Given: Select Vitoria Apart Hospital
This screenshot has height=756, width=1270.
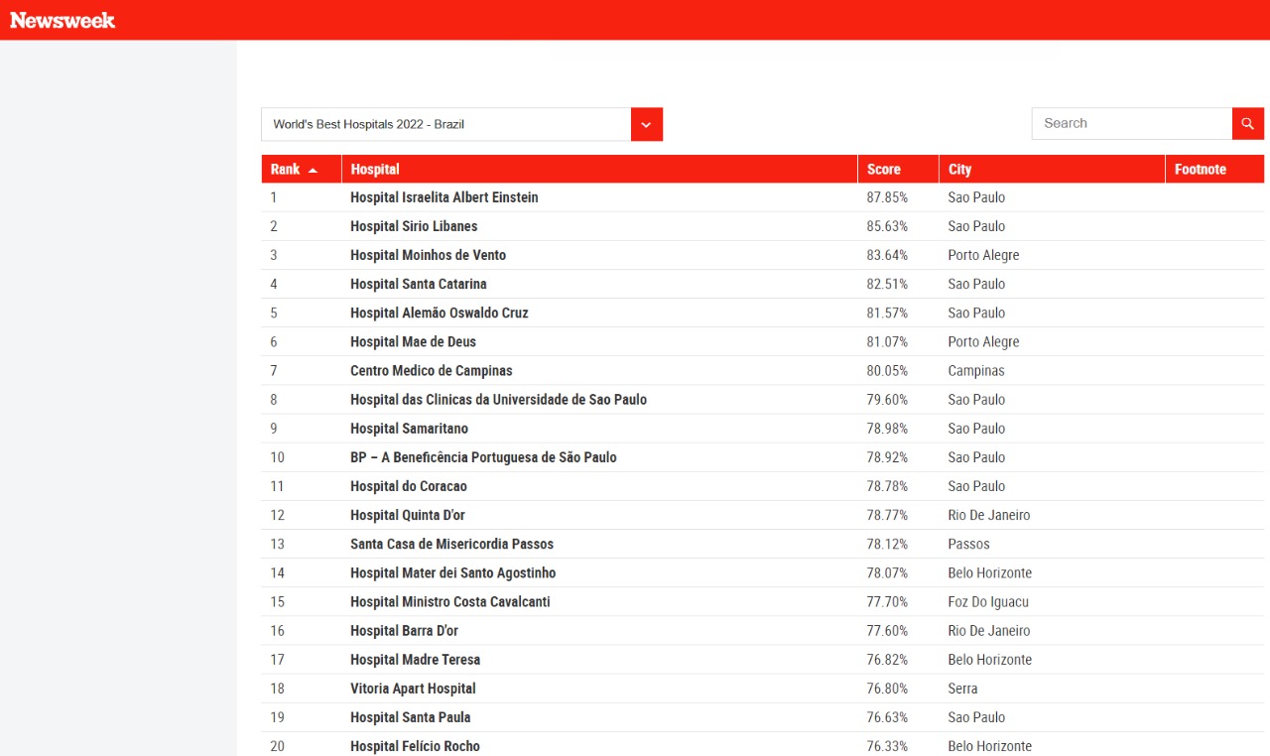Looking at the screenshot, I should point(413,688).
